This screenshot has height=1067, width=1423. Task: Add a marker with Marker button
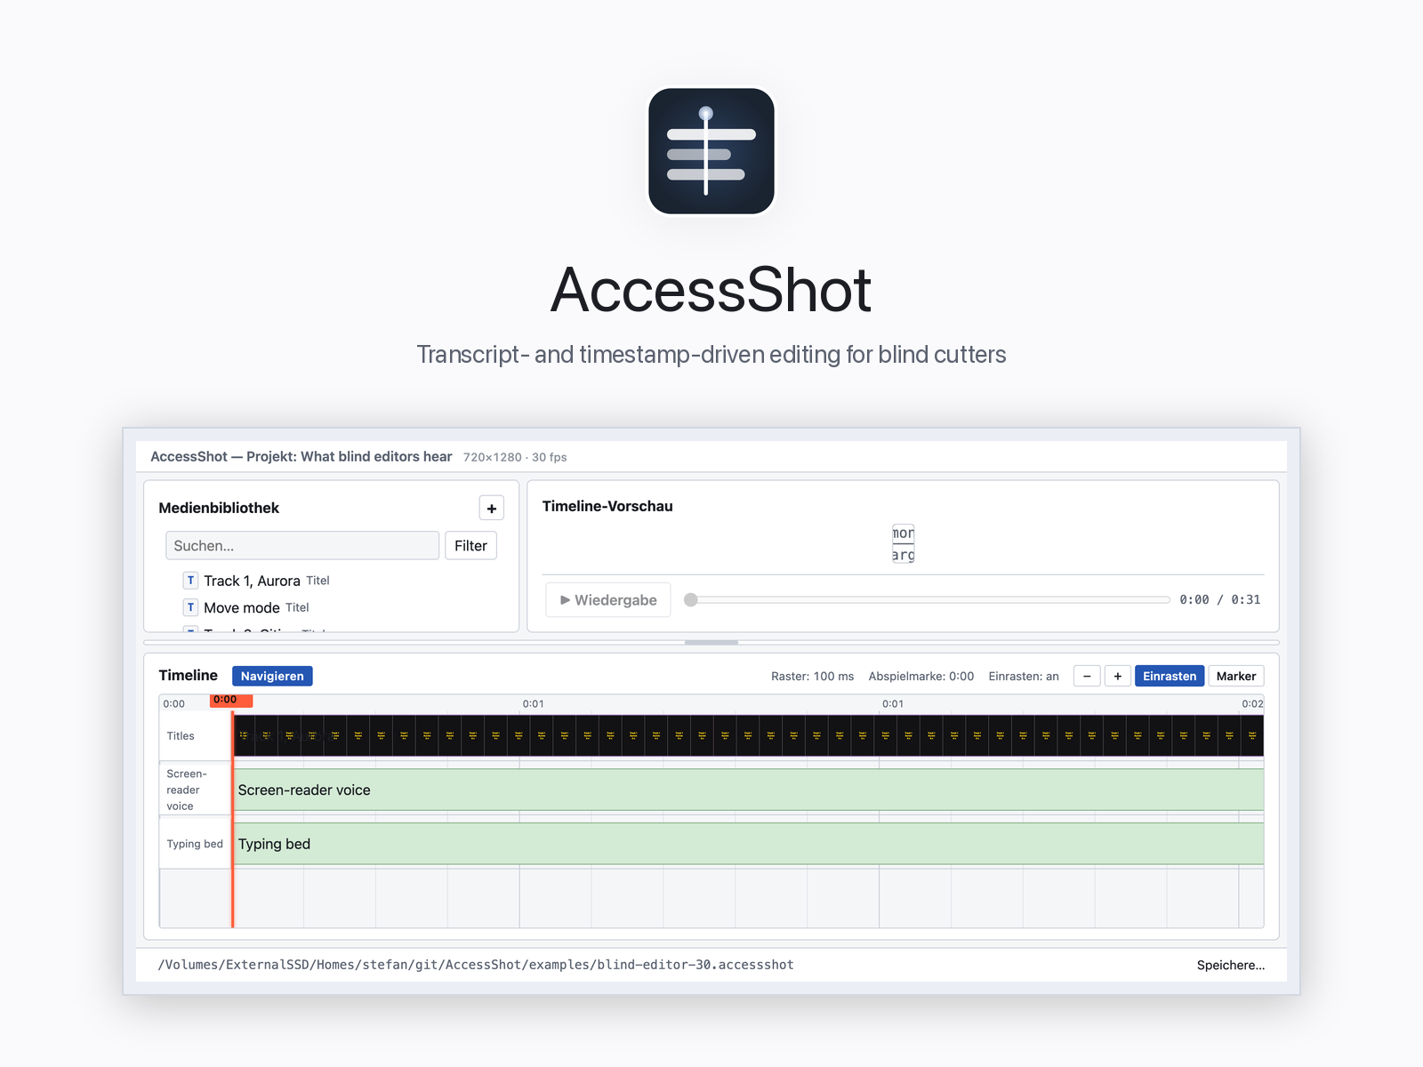1236,677
